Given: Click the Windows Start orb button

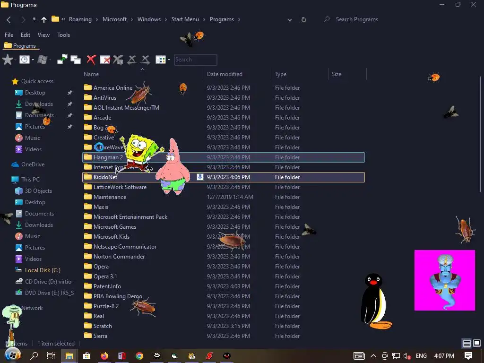Looking at the screenshot, I should coord(13,355).
